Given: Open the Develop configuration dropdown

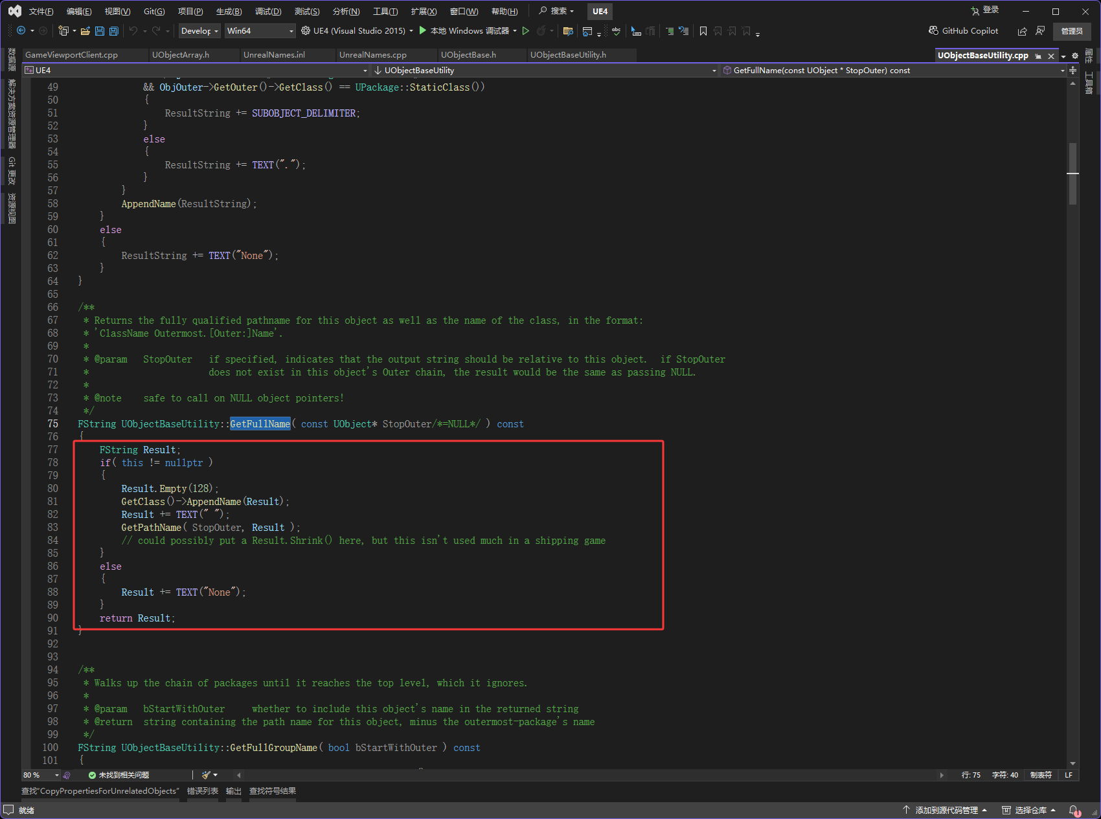Looking at the screenshot, I should tap(199, 30).
